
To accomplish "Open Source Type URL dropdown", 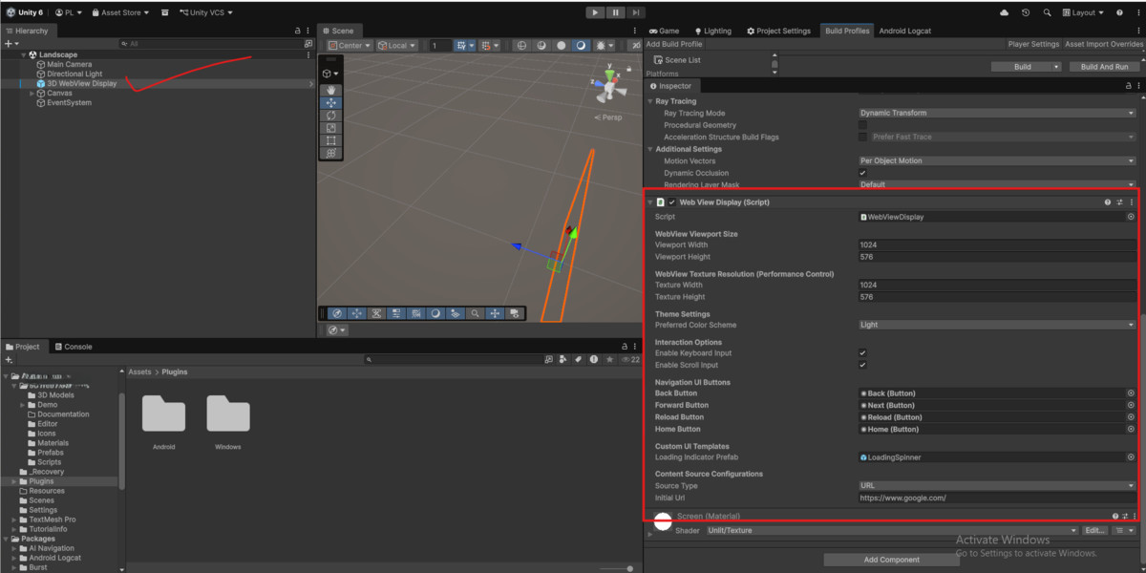I will [997, 486].
